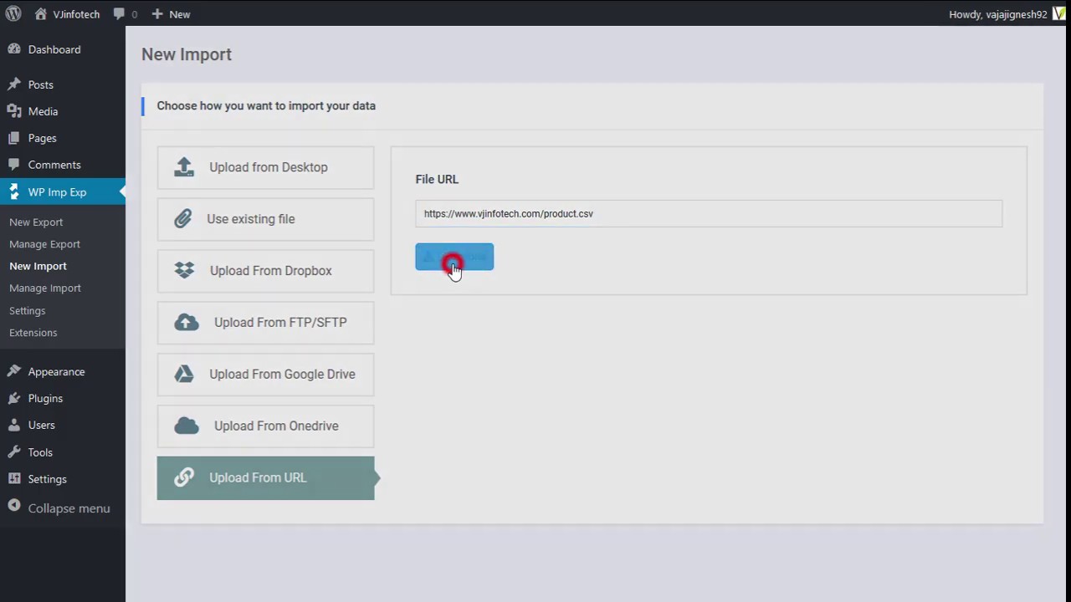1071x602 pixels.
Task: Choose Upload From Google Drive
Action: point(265,375)
